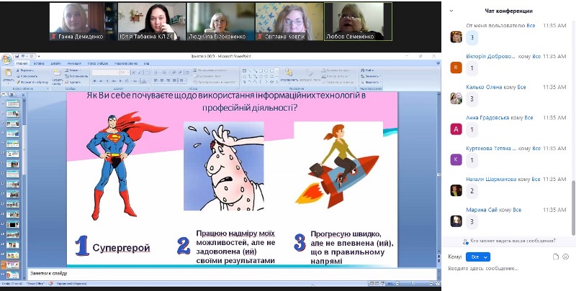This screenshot has height=291, width=576.
Task: Toggle strikethrough abc formatting
Action: click(x=112, y=81)
